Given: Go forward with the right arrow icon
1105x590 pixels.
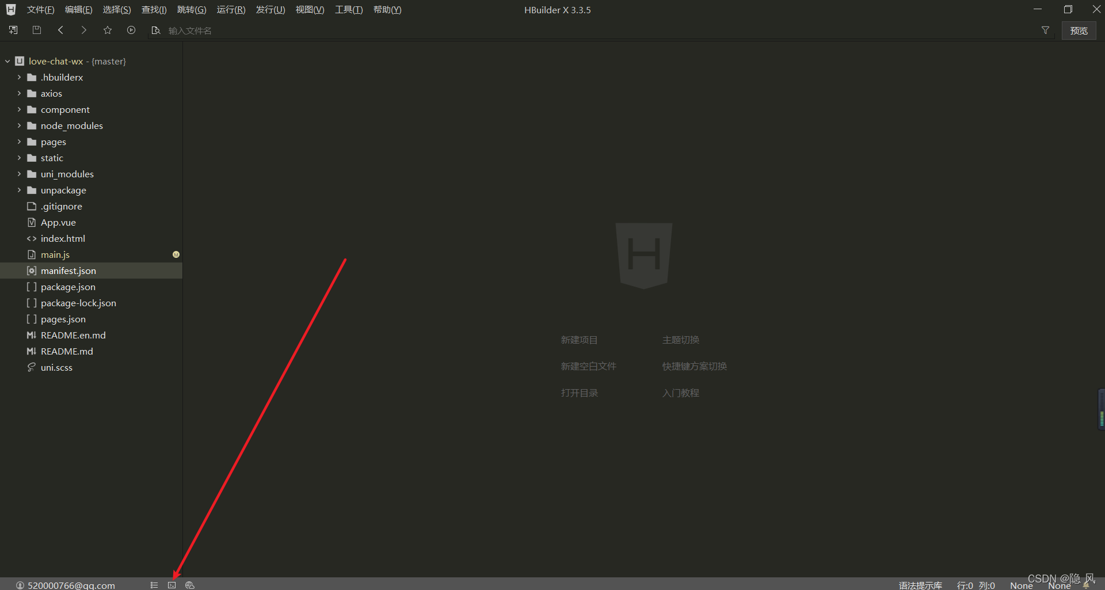Looking at the screenshot, I should pyautogui.click(x=84, y=30).
